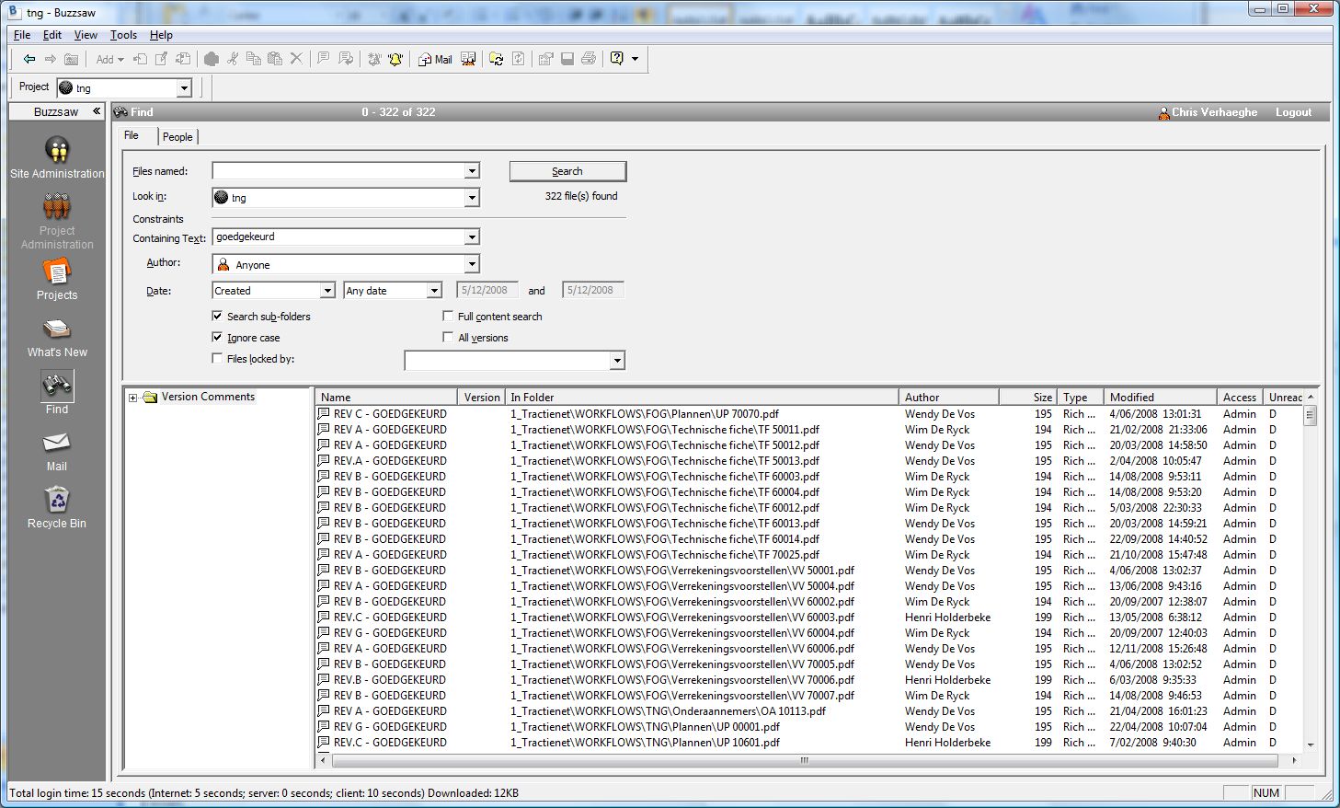
Task: Go to Projects in the sidebar
Action: pyautogui.click(x=57, y=279)
